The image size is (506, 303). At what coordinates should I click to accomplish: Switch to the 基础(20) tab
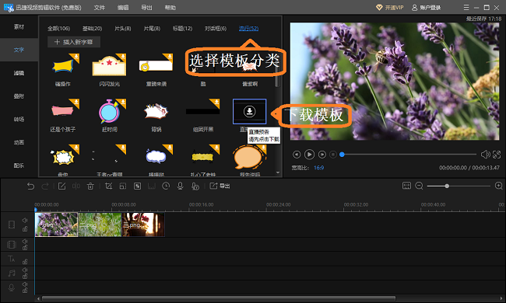pyautogui.click(x=93, y=28)
